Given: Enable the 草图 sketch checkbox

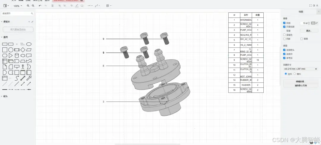Looking at the screenshot, I should coord(302,39).
